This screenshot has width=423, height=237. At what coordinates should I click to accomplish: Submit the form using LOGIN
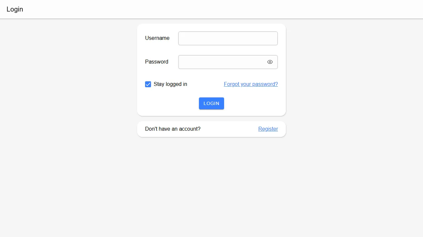(211, 103)
